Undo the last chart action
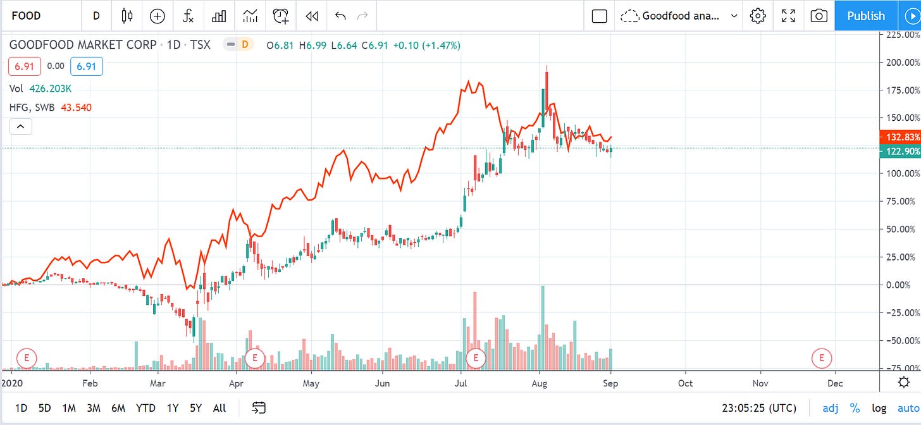The width and height of the screenshot is (921, 425). tap(341, 16)
